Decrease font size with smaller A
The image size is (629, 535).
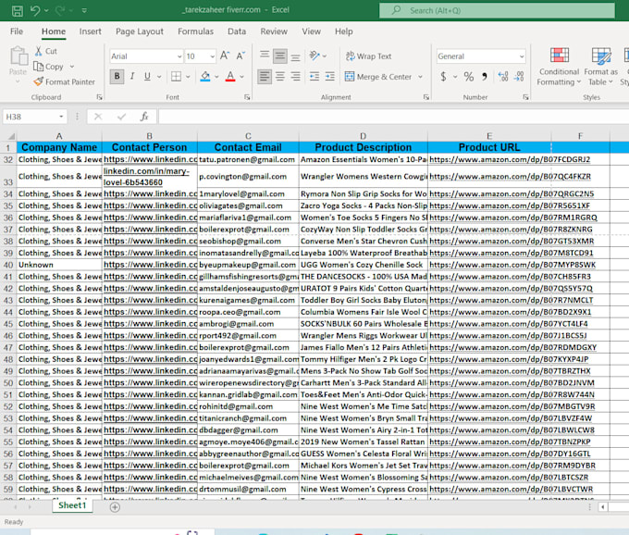coord(240,56)
